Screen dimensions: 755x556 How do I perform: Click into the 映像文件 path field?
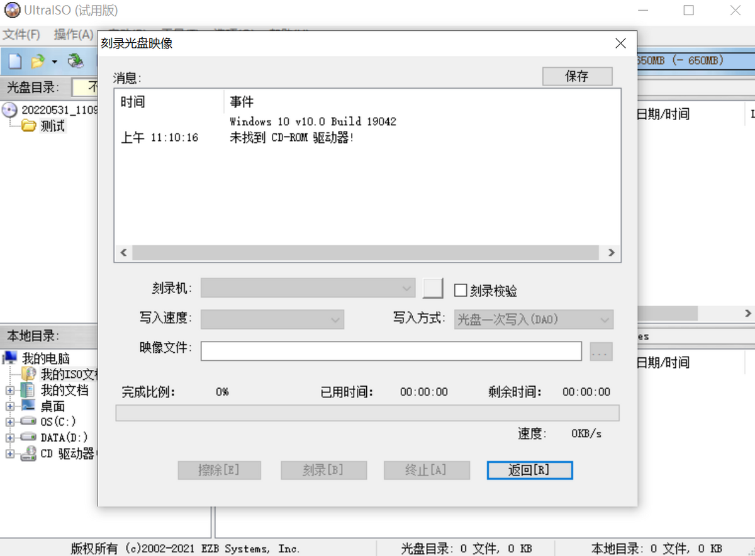(391, 352)
